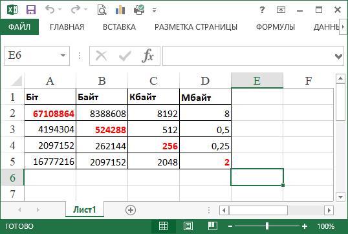
Task: Switch to Page Layout view
Action: pos(188,226)
